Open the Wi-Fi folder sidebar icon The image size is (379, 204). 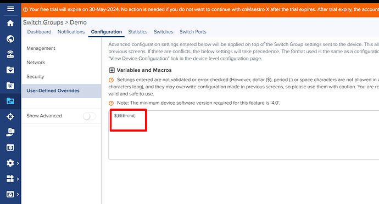(x=10, y=70)
